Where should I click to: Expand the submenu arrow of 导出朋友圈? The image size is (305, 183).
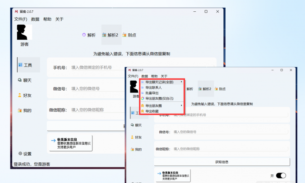(181, 105)
